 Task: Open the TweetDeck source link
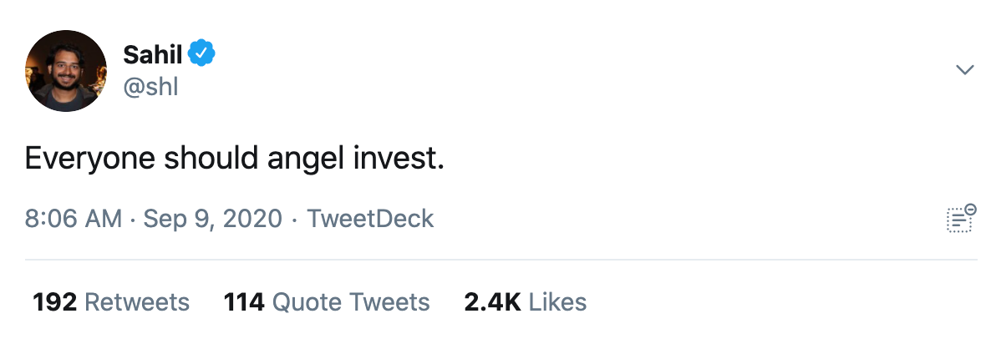[x=370, y=219]
